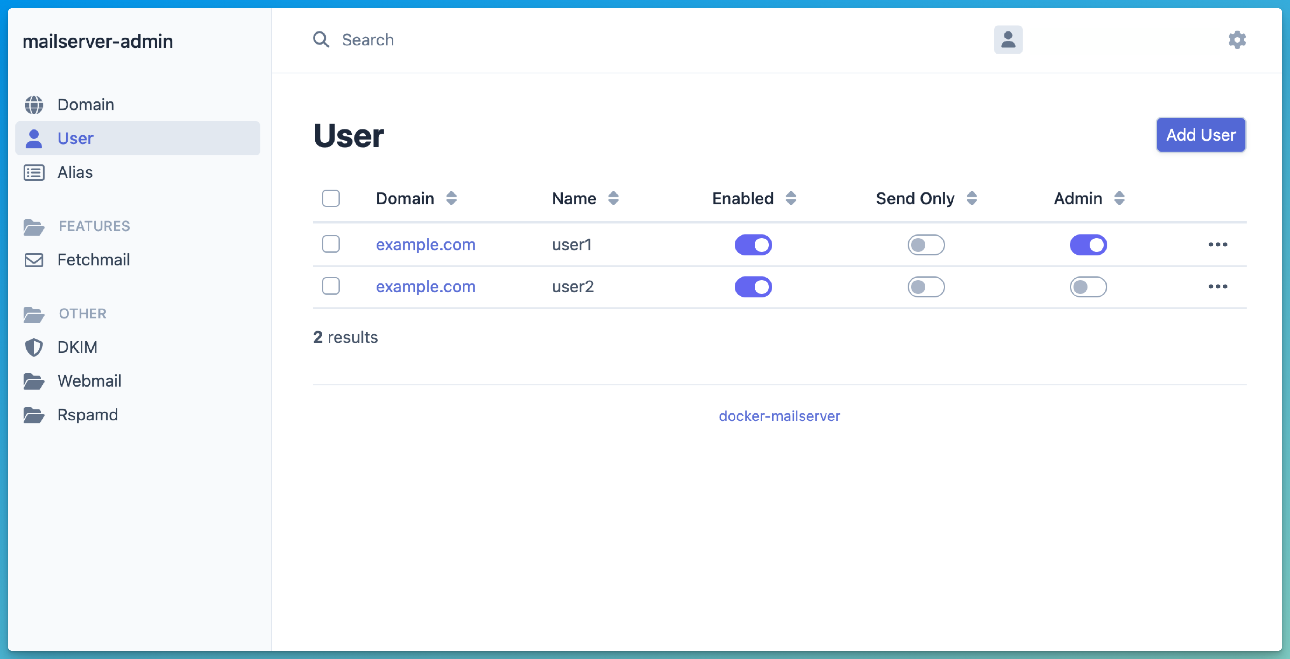The width and height of the screenshot is (1290, 659).
Task: Sort by Enabled column sort arrows
Action: click(791, 199)
